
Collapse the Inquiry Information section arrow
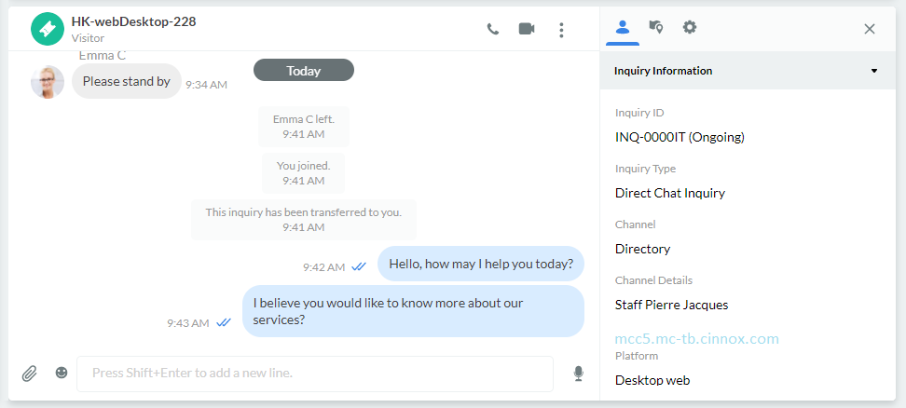tap(874, 71)
